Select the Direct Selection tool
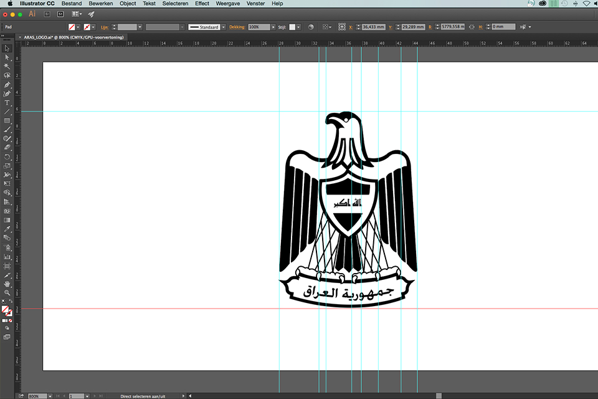 7,57
